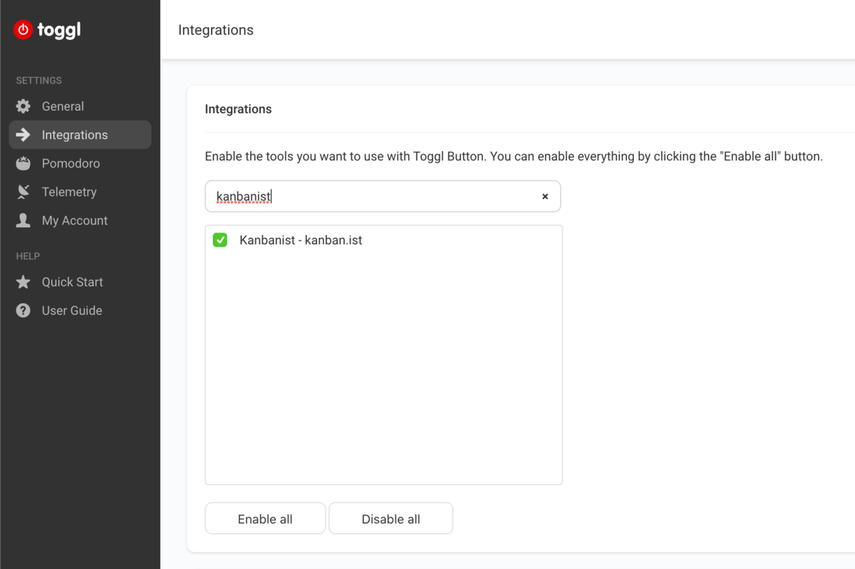The width and height of the screenshot is (855, 569).
Task: Clear the search field with the x
Action: point(545,196)
